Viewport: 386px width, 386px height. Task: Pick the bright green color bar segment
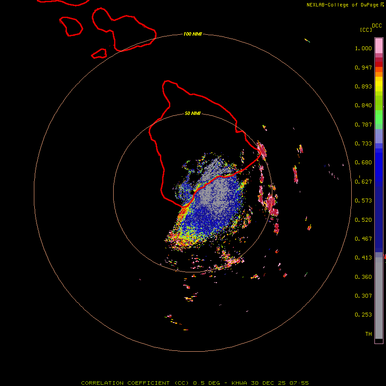click(x=379, y=117)
